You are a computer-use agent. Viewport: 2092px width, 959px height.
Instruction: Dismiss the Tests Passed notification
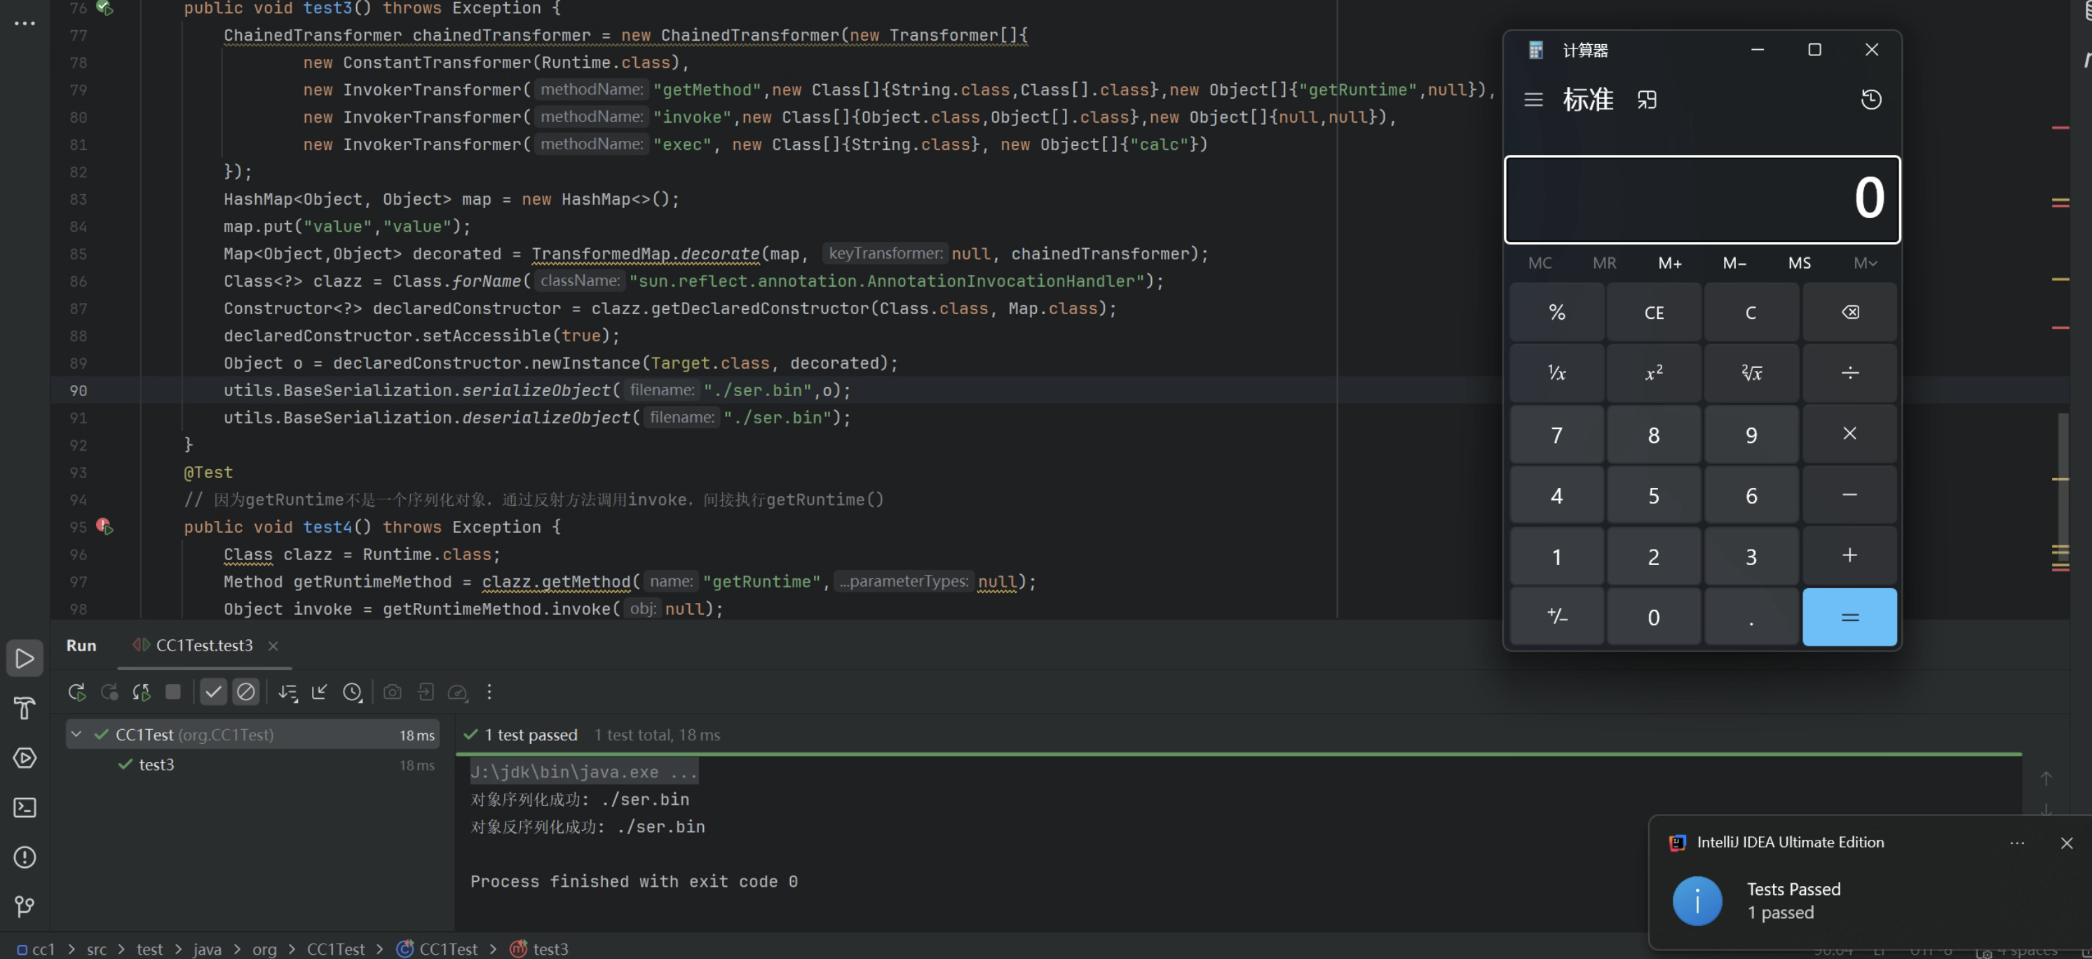2066,843
